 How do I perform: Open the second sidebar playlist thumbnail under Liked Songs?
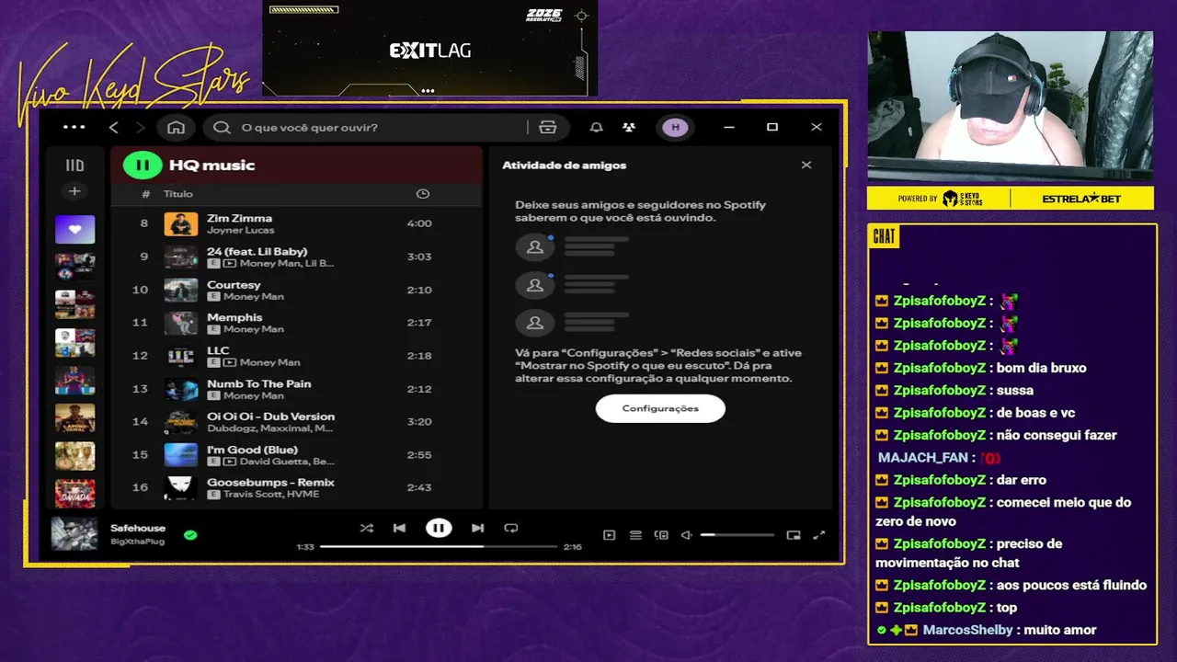click(x=74, y=267)
